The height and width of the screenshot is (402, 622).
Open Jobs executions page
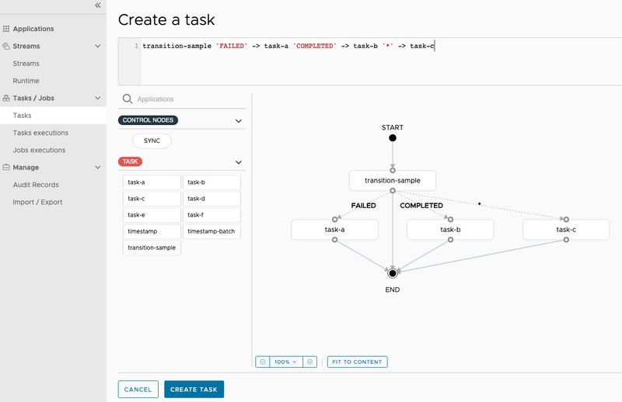pos(39,150)
